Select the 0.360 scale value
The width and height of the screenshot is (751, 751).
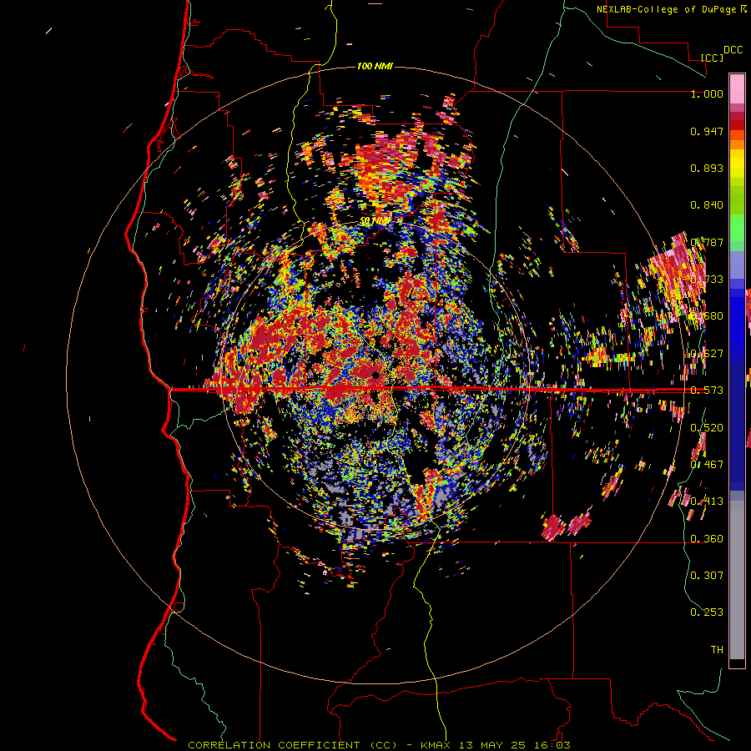pyautogui.click(x=707, y=539)
